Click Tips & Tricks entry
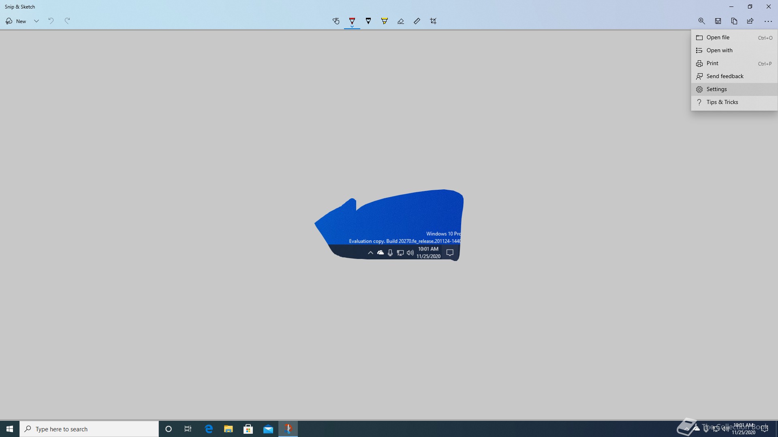The image size is (778, 437). (722, 102)
